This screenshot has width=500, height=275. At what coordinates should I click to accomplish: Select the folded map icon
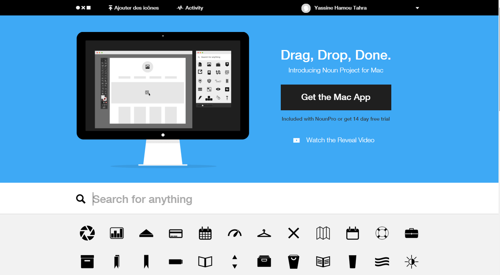pos(323,233)
